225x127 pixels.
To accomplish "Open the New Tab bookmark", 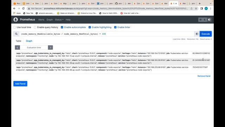I will pyautogui.click(x=28, y=13).
